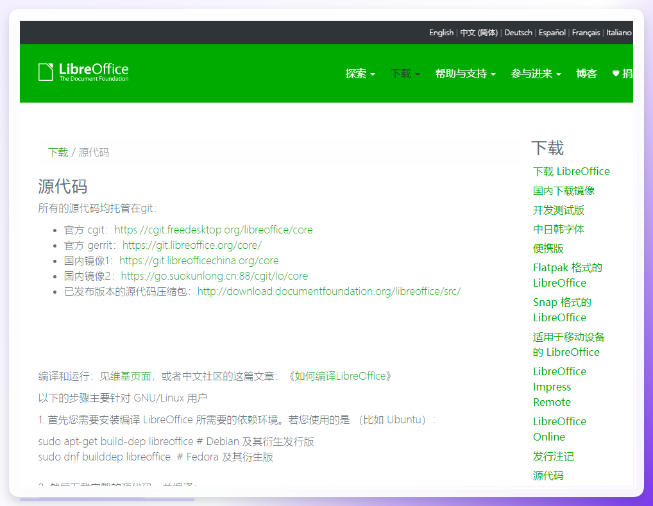653x506 pixels.
Task: Click text 以下的步骤主要针对 GNU/Linux 用户
Action: coord(123,398)
